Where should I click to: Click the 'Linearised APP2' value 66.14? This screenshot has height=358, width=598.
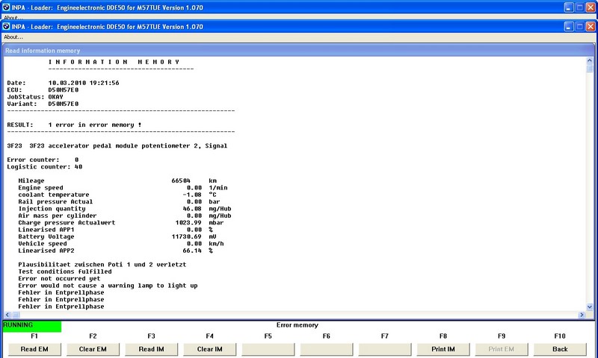pos(192,251)
